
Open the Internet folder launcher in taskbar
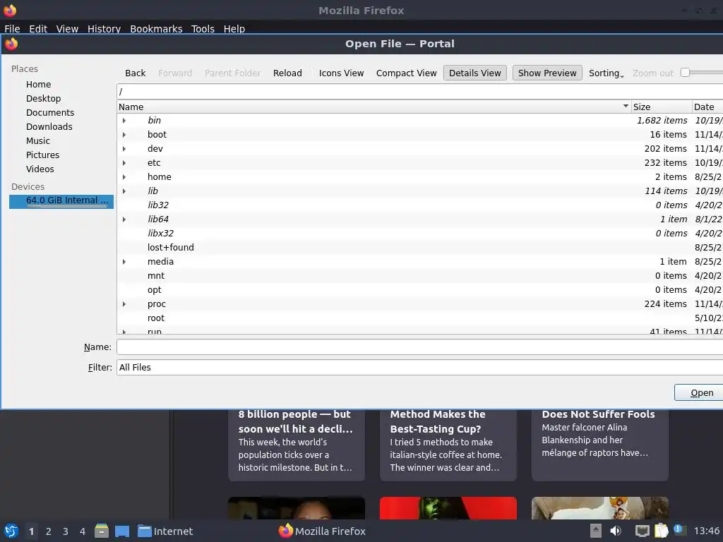pyautogui.click(x=165, y=531)
